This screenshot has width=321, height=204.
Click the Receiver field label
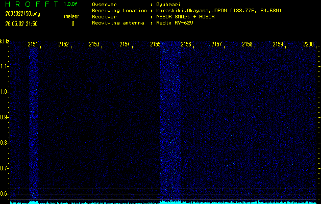(x=104, y=17)
